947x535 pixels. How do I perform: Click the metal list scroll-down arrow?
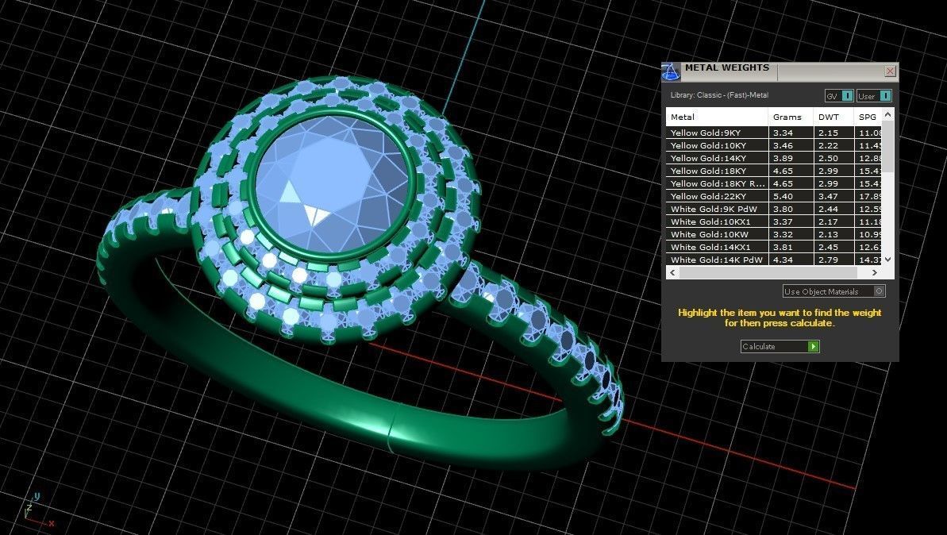[887, 260]
